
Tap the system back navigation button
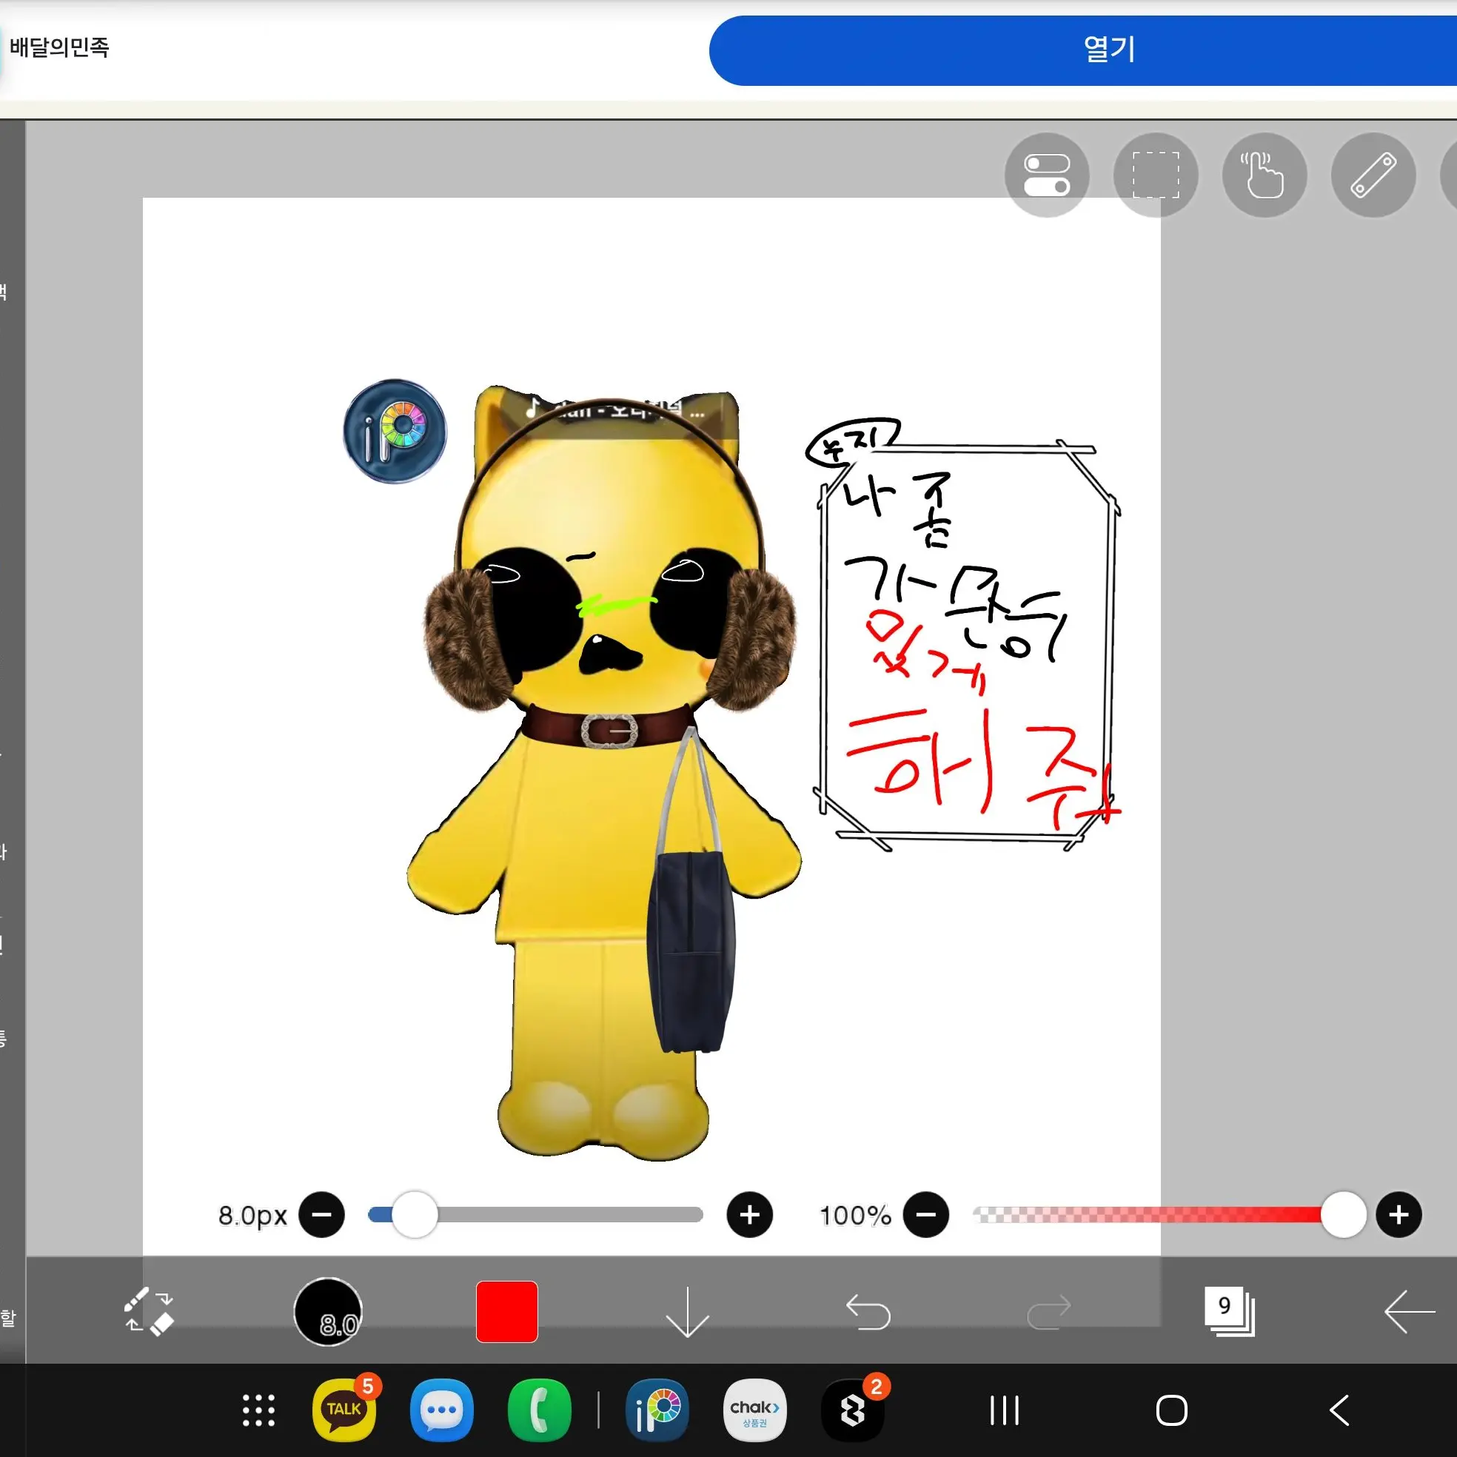point(1339,1410)
